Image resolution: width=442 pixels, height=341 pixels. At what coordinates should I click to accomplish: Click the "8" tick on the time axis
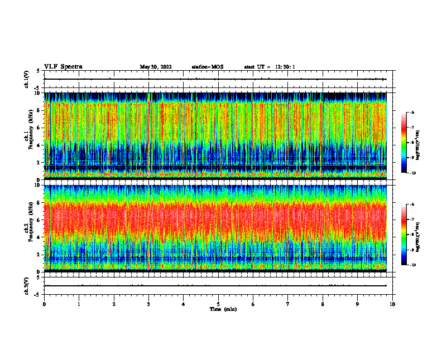[x=323, y=304]
